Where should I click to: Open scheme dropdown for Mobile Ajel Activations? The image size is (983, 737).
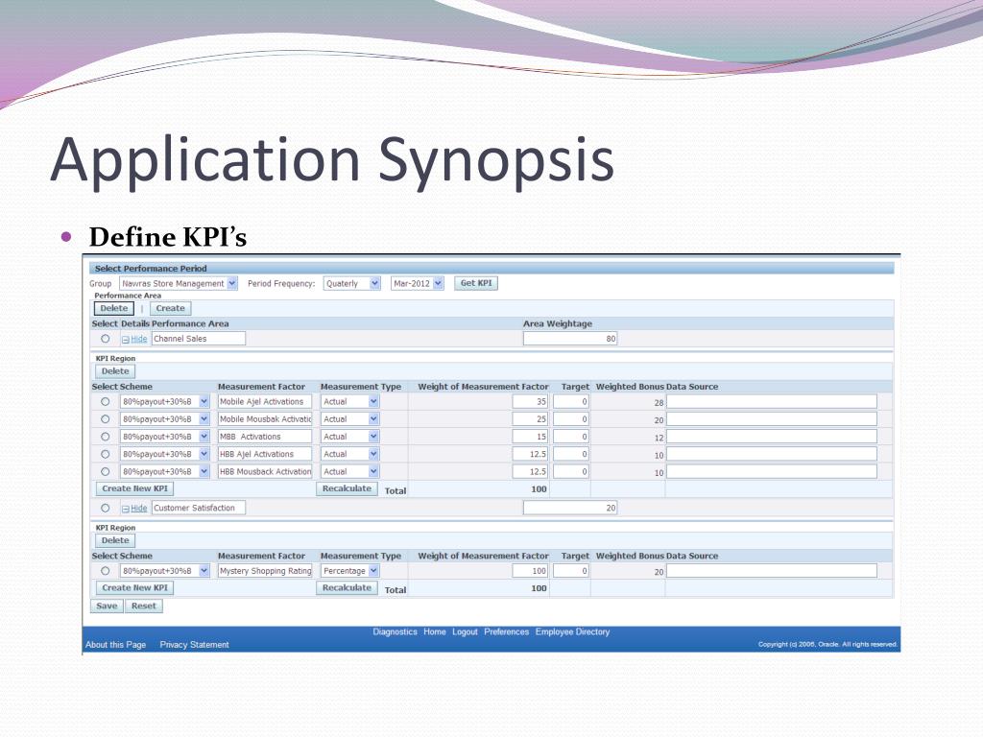tap(164, 402)
